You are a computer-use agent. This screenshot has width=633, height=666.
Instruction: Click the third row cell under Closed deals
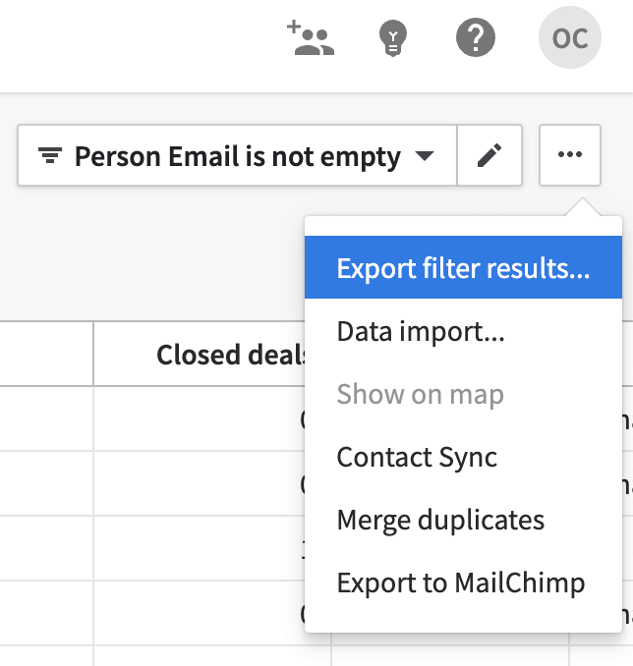pyautogui.click(x=199, y=549)
